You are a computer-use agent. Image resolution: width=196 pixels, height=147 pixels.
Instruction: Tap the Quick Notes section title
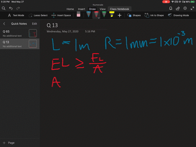pyautogui.click(x=19, y=24)
